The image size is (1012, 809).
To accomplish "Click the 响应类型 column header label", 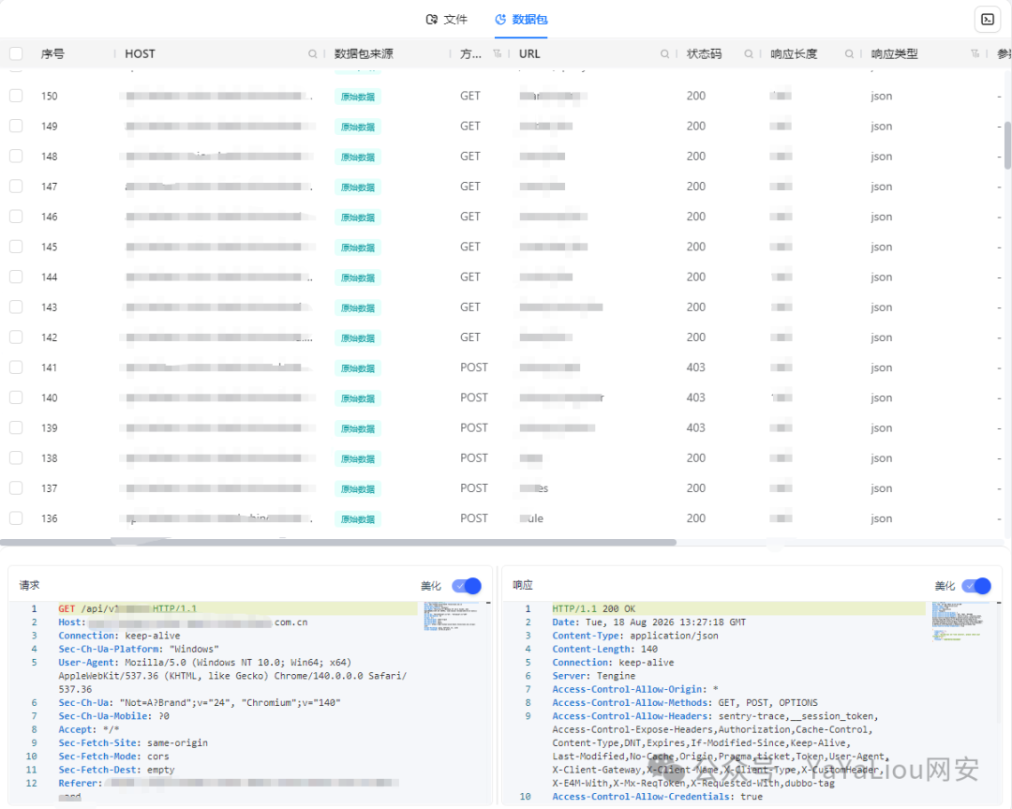I will [894, 54].
